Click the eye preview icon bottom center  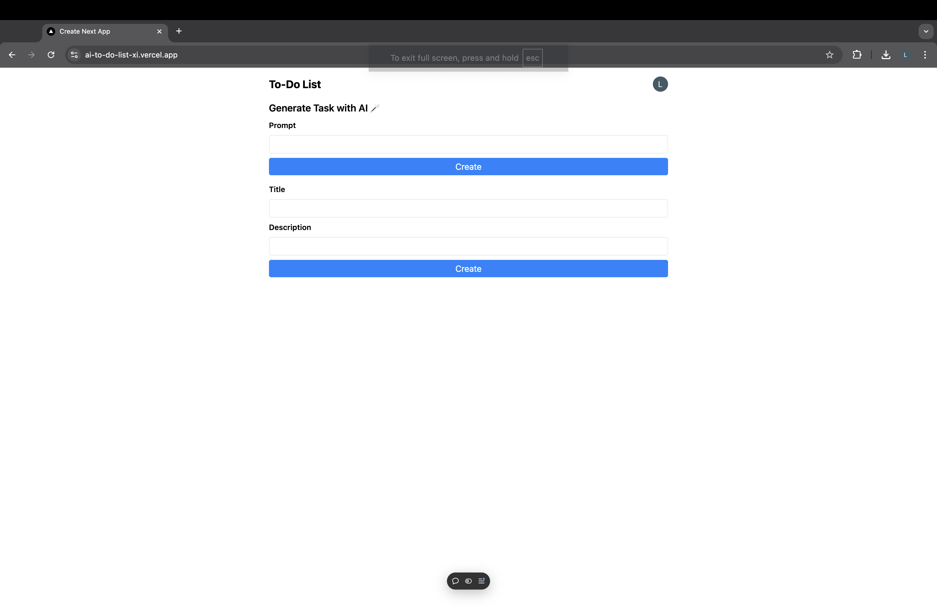[468, 581]
